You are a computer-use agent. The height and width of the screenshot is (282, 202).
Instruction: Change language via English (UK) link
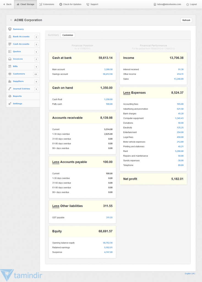tap(190, 273)
